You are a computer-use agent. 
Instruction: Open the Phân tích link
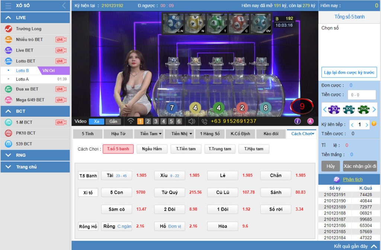tap(352, 179)
